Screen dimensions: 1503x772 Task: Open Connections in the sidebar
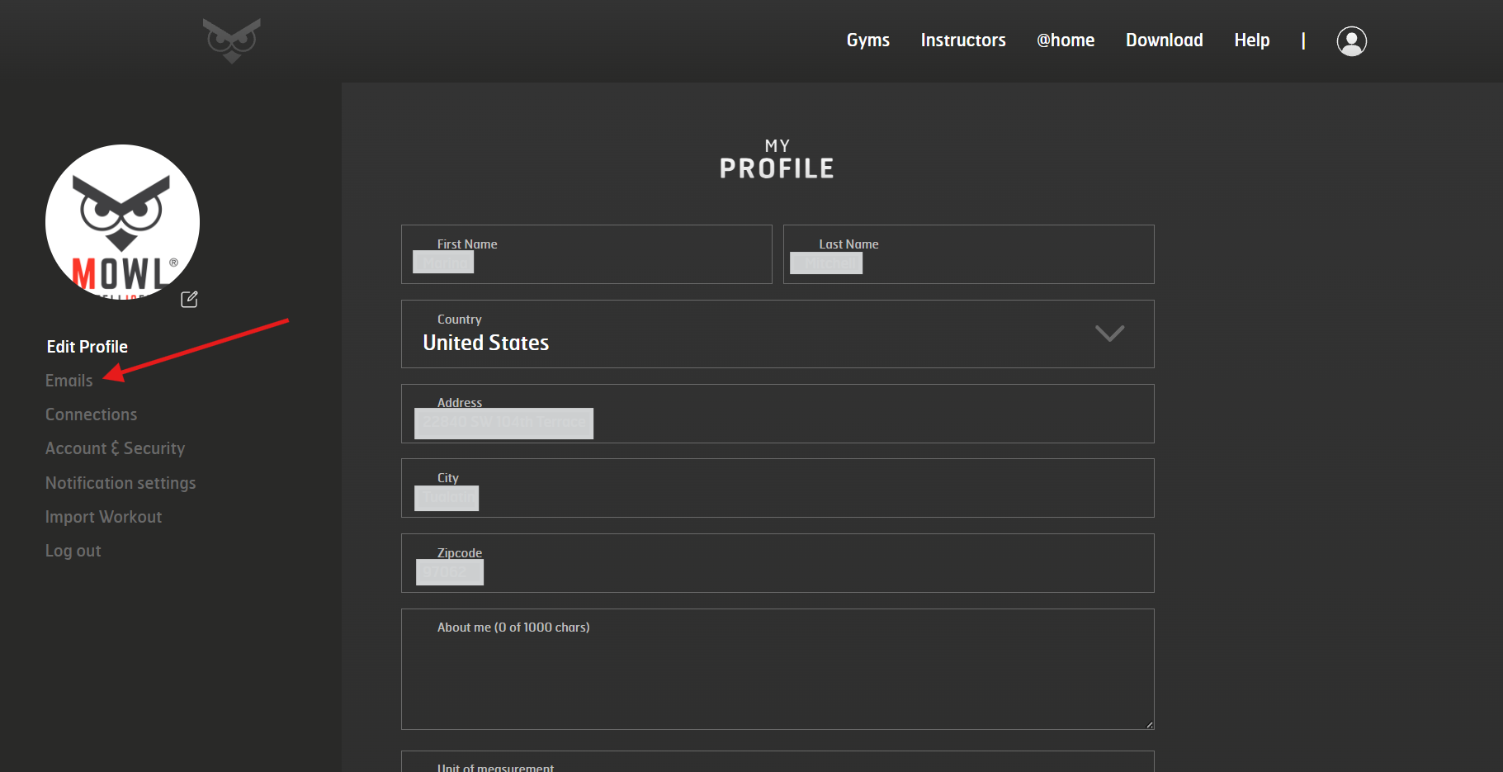pos(92,414)
